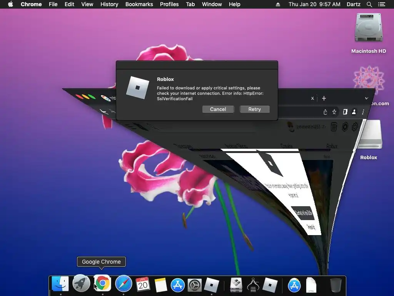
Task: Click the Robux icon on the Roblox page
Action: 345,127
